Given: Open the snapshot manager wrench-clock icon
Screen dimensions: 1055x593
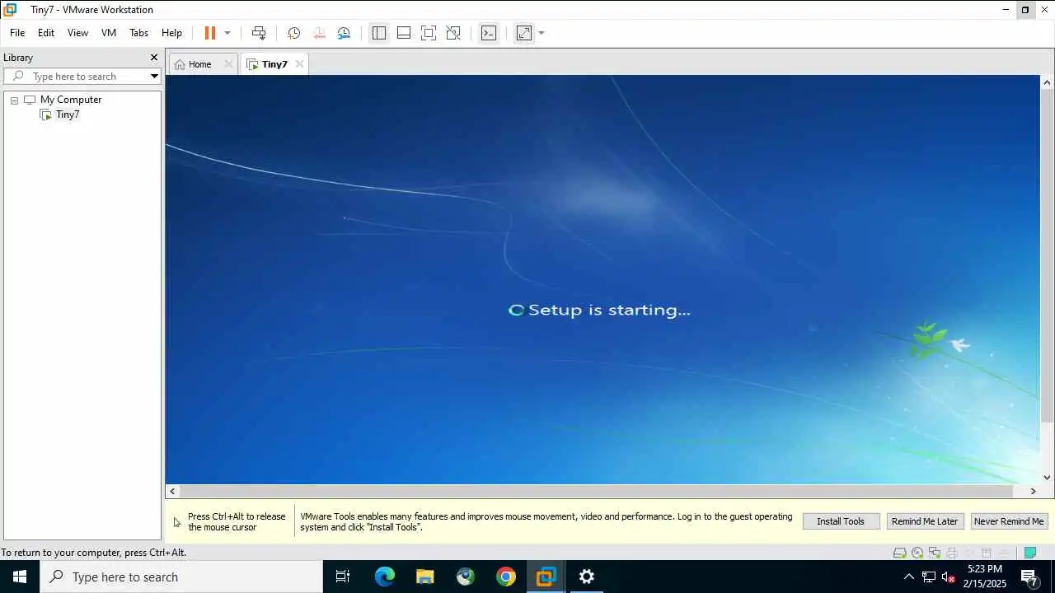Looking at the screenshot, I should [x=344, y=33].
